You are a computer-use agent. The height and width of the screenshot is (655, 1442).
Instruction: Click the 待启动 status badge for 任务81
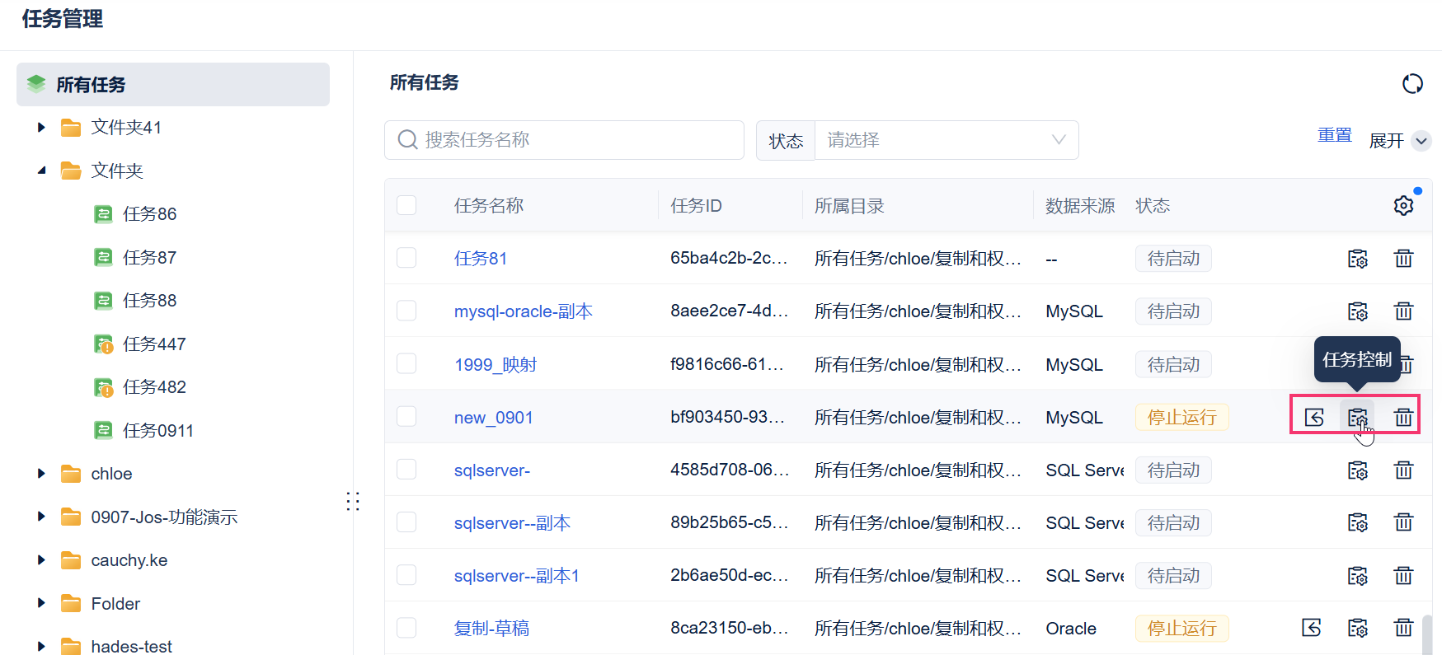pyautogui.click(x=1173, y=259)
